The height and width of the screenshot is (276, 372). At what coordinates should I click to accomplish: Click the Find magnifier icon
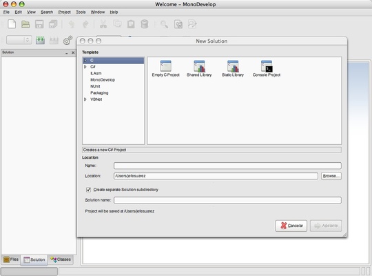click(x=164, y=24)
